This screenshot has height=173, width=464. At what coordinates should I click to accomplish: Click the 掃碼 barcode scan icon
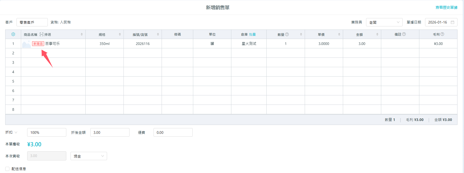point(42,34)
